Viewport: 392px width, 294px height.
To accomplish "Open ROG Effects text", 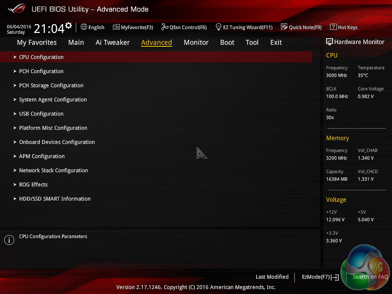I will [33, 185].
